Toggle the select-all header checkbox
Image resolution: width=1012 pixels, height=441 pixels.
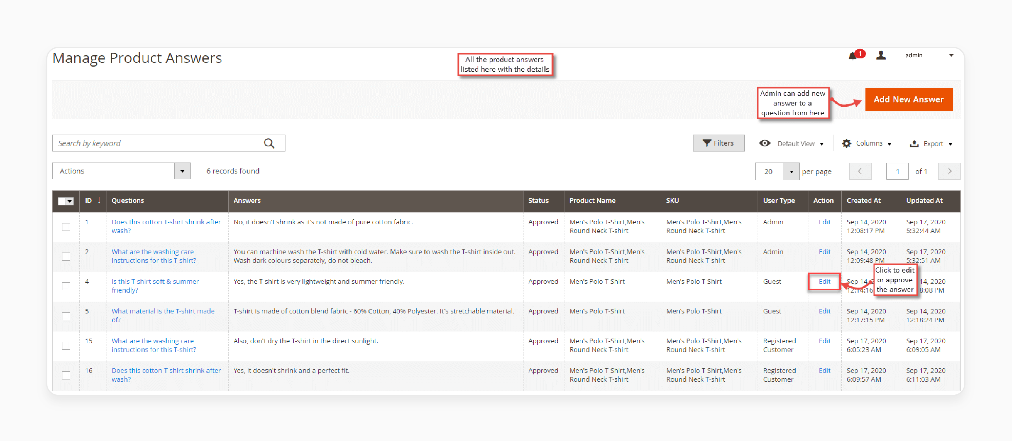coord(62,201)
